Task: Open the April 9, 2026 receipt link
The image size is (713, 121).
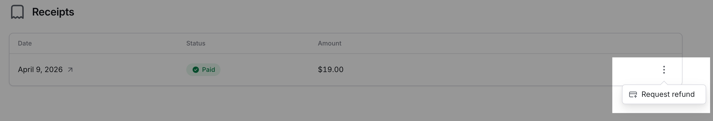Action: 40,69
